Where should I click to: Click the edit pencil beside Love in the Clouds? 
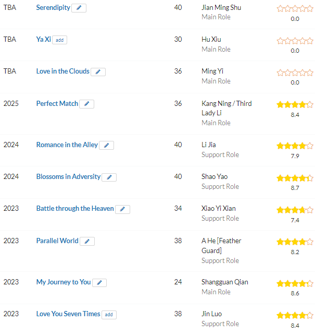click(x=98, y=72)
